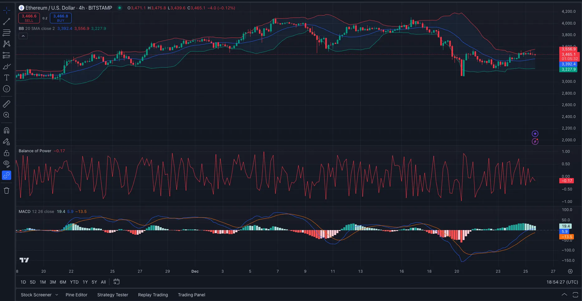The image size is (582, 301).
Task: Select the trend line drawing tool
Action: pyautogui.click(x=7, y=21)
